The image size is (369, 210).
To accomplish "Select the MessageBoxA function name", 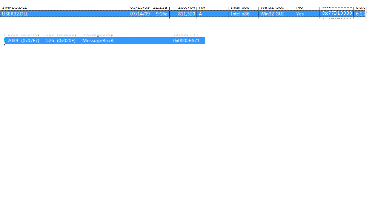I will click(x=98, y=41).
